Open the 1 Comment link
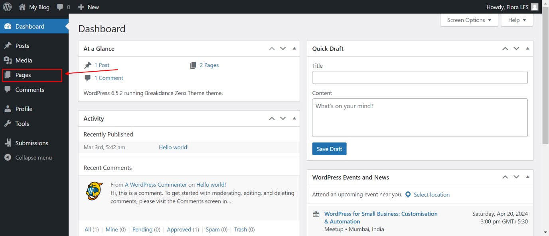This screenshot has height=236, width=549. point(109,78)
